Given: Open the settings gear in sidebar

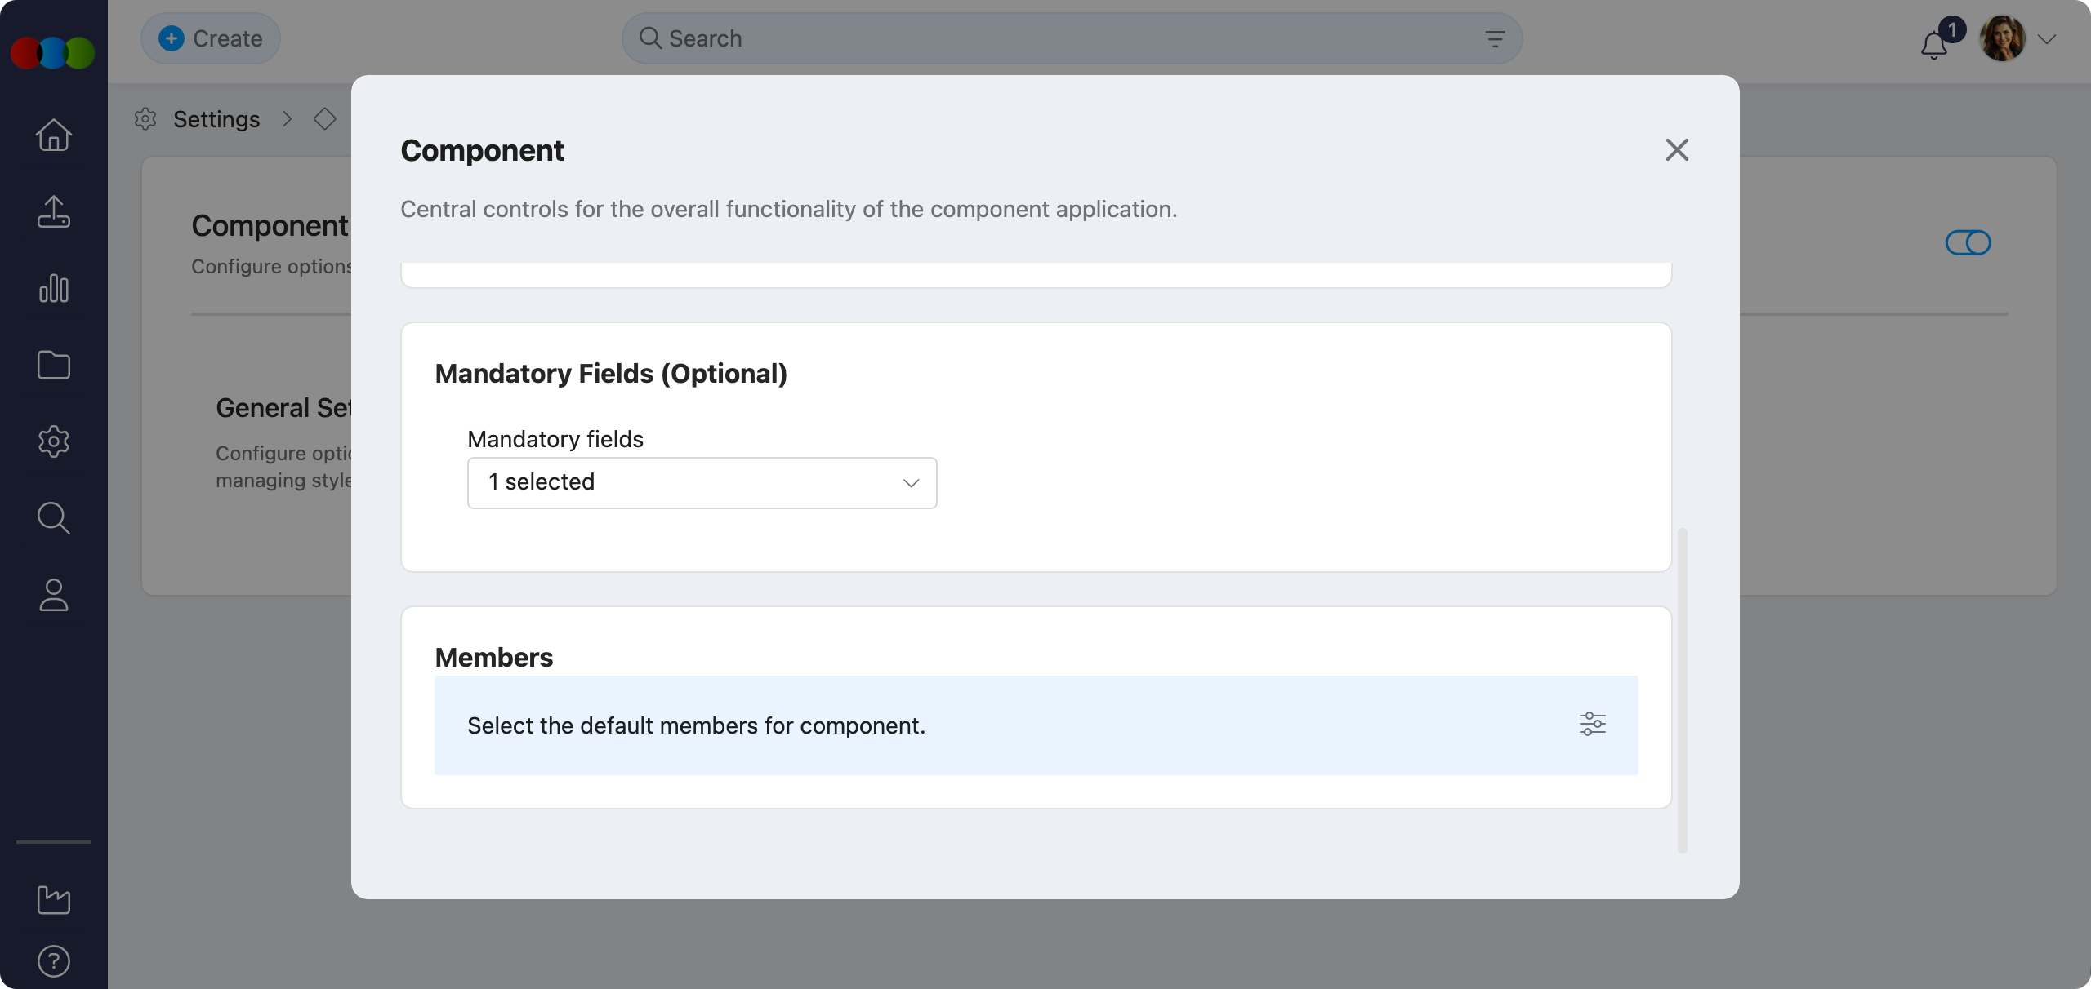Looking at the screenshot, I should (x=54, y=441).
